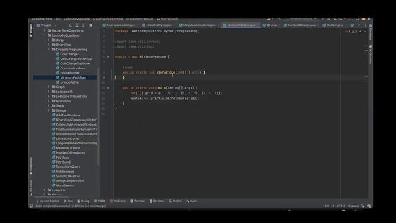The image size is (396, 223).
Task: Expand Leetcode75Questions folder
Action: 49,97
